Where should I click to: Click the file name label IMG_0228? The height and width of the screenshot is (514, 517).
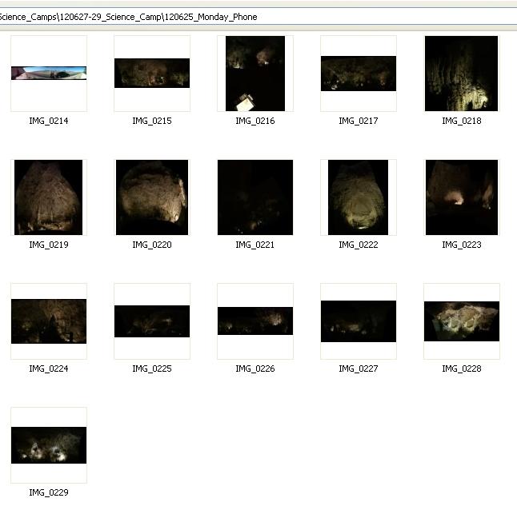(462, 369)
